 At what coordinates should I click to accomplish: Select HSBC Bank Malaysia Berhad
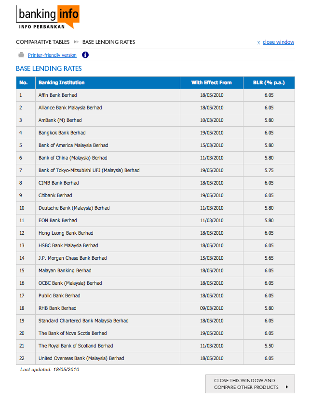click(68, 245)
